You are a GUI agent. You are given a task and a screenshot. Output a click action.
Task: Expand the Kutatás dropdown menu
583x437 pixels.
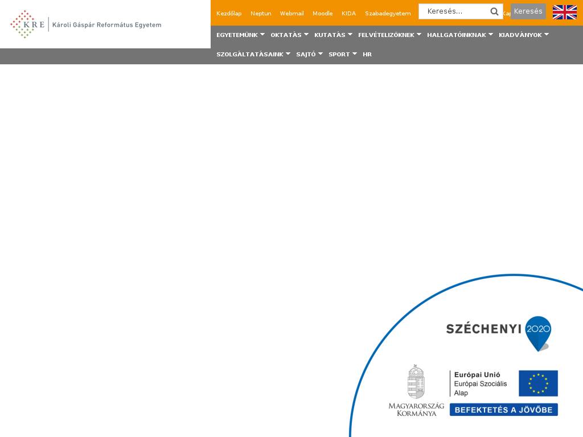(x=333, y=35)
